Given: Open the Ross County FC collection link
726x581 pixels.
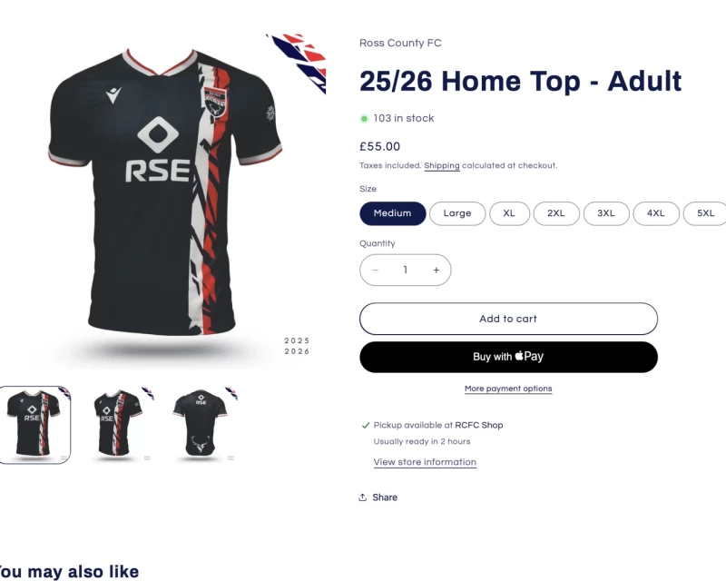Looking at the screenshot, I should 400,43.
